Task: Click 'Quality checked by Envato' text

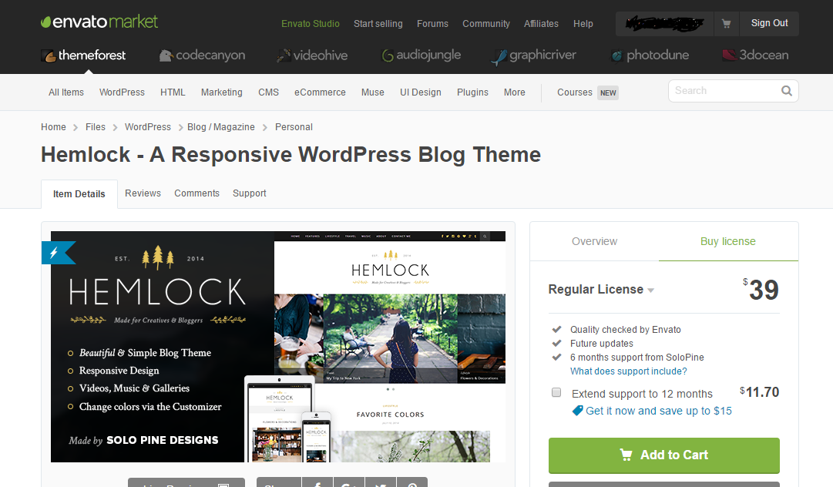Action: [x=625, y=330]
